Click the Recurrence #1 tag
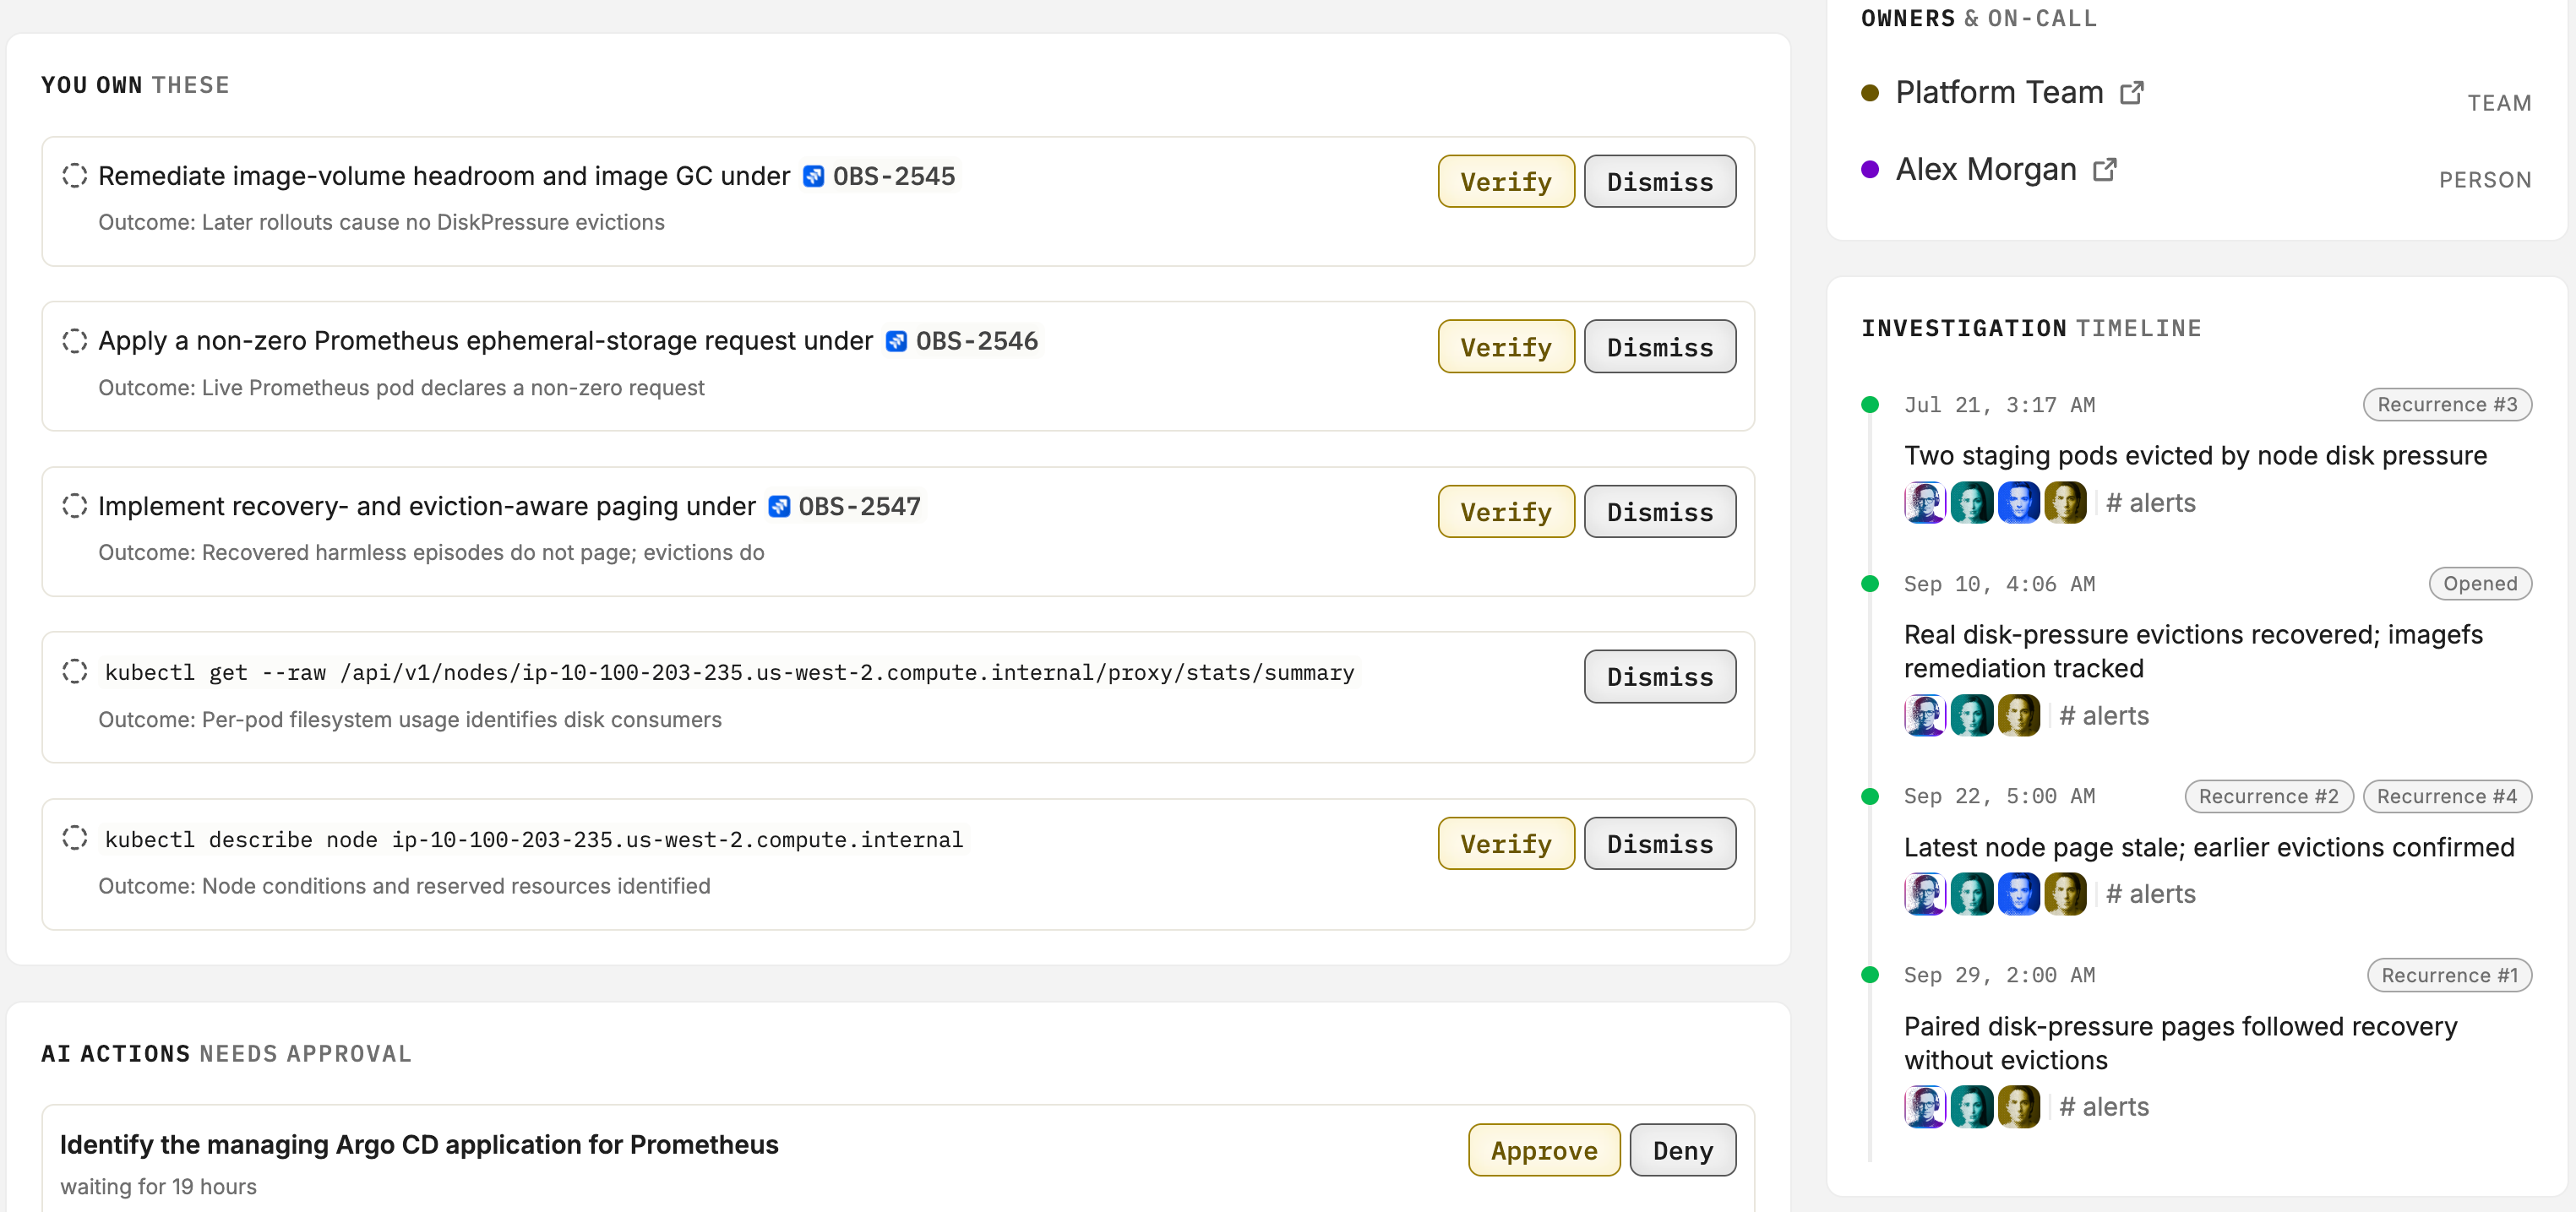 2449,976
